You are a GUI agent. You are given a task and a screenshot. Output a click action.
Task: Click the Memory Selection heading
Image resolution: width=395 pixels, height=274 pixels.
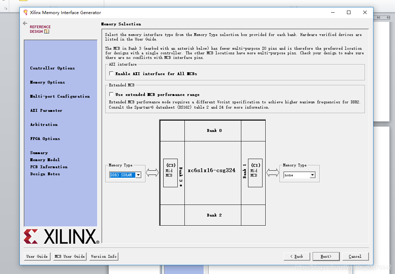click(x=121, y=24)
